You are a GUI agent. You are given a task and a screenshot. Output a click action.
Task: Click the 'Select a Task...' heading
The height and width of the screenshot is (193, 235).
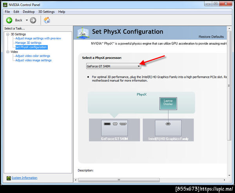(14, 28)
